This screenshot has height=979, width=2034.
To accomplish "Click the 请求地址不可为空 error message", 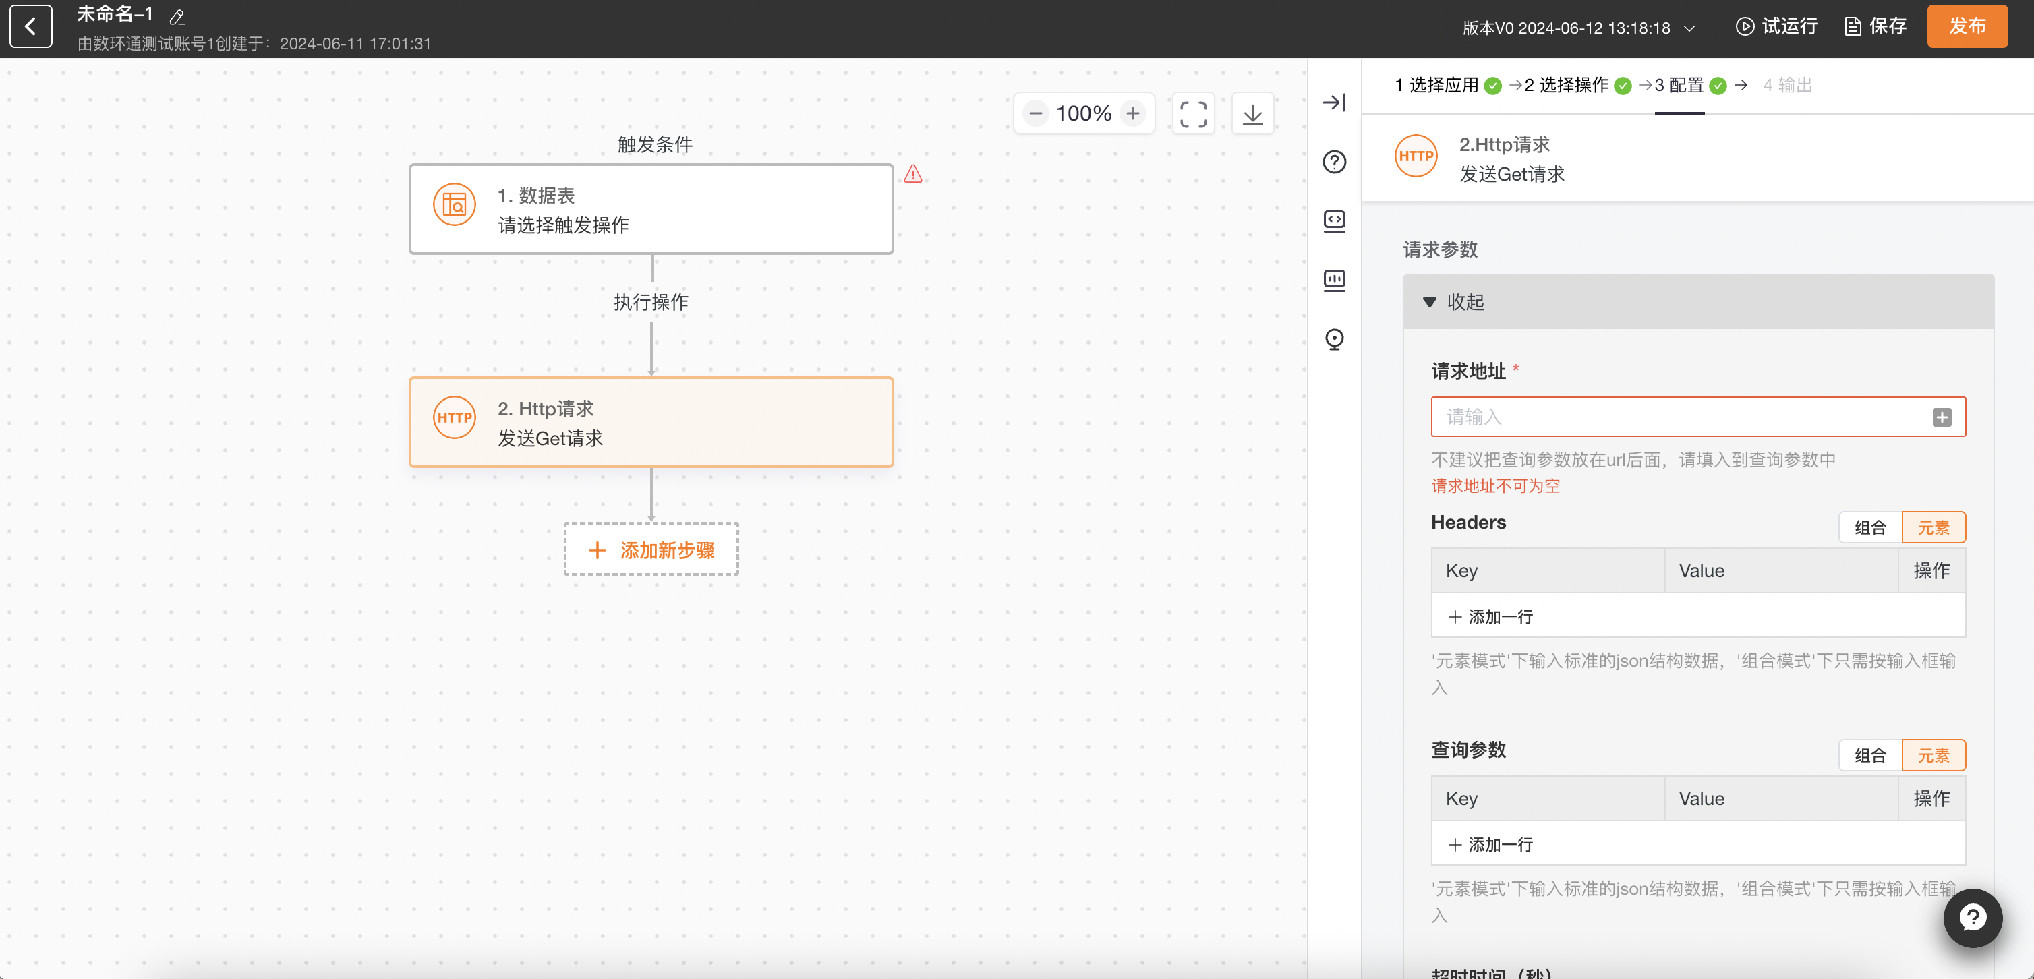I will (x=1496, y=486).
